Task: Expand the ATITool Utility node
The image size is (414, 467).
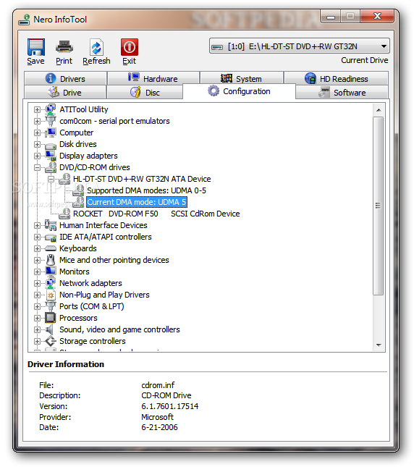Action: click(37, 109)
